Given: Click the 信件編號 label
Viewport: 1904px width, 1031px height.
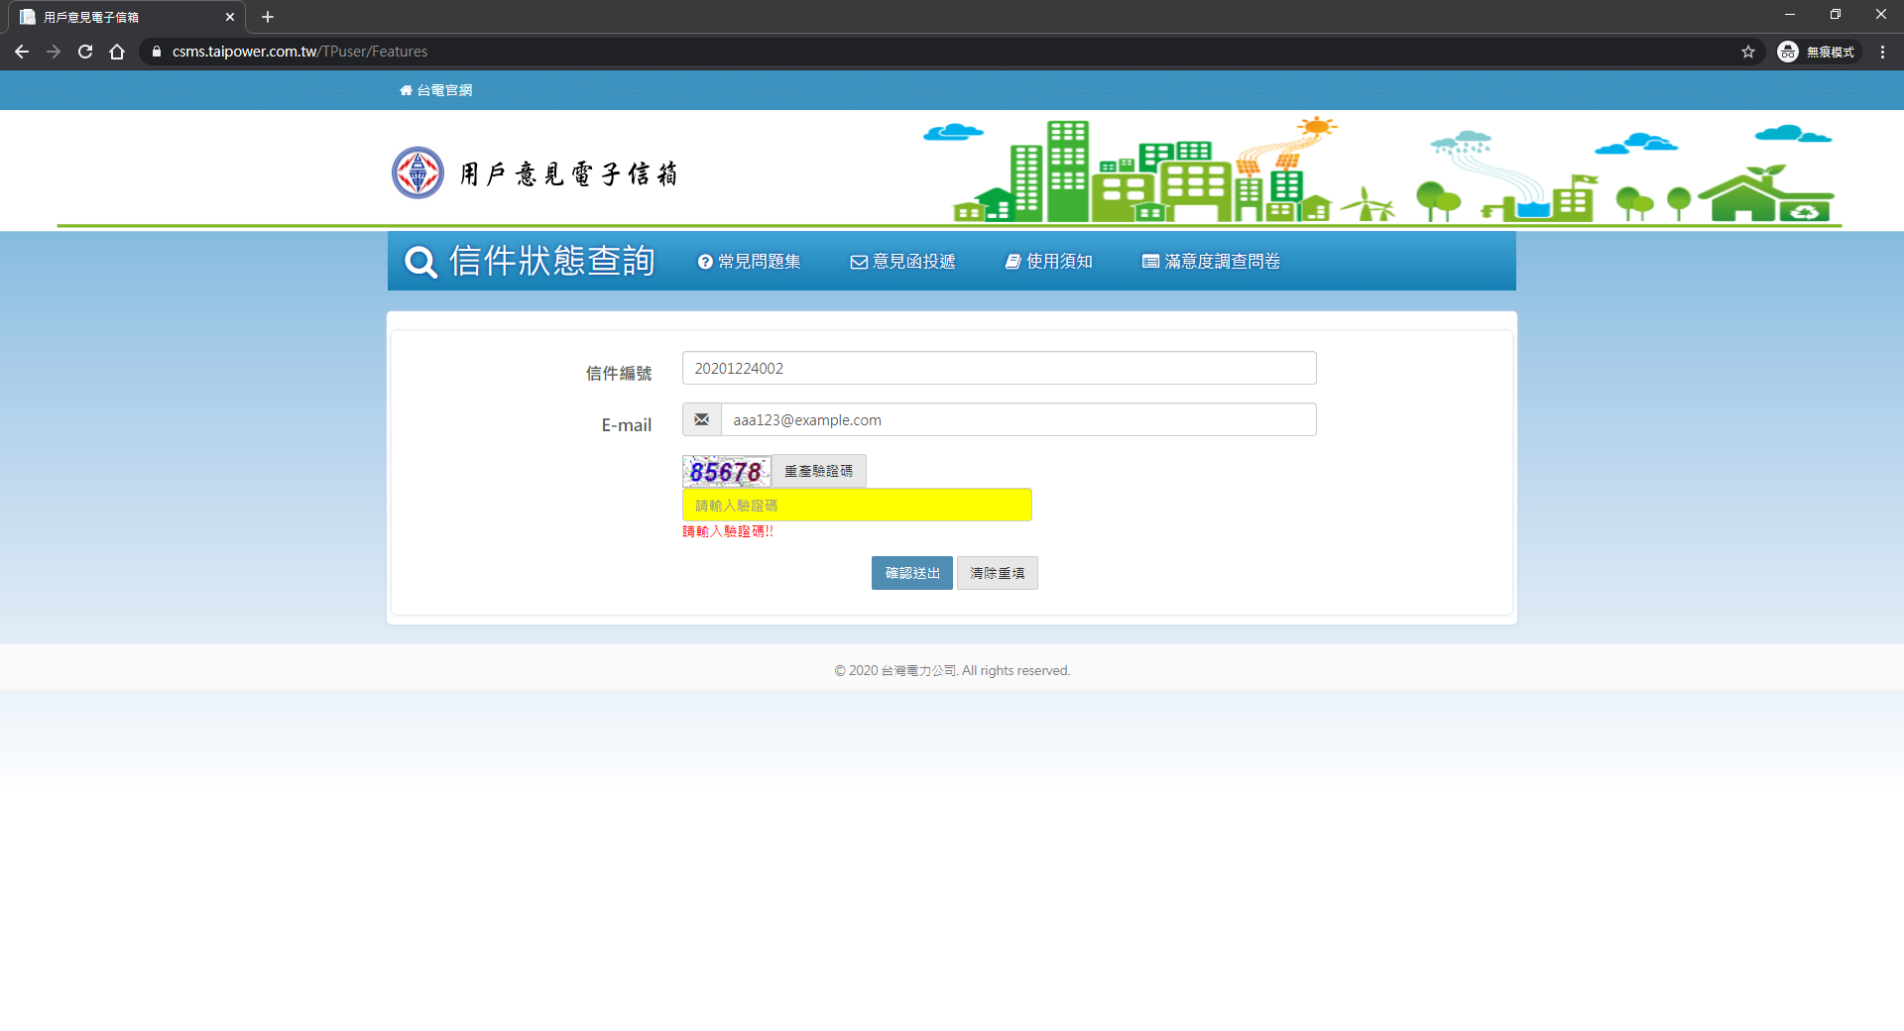Looking at the screenshot, I should pos(619,373).
